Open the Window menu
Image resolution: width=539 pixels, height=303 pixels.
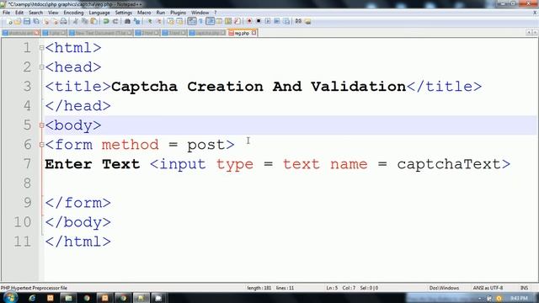(x=200, y=13)
